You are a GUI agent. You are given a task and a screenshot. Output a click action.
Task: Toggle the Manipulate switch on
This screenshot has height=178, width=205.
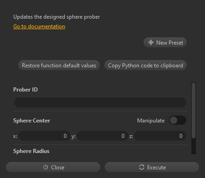pyautogui.click(x=178, y=121)
